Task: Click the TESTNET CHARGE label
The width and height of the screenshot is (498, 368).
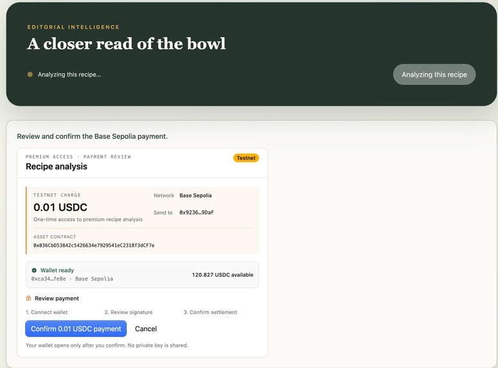Action: click(57, 195)
